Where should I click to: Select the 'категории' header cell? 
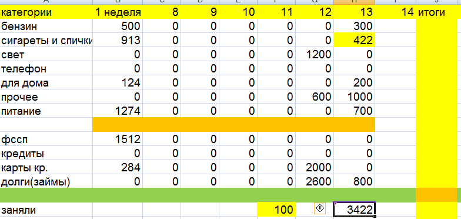point(46,12)
